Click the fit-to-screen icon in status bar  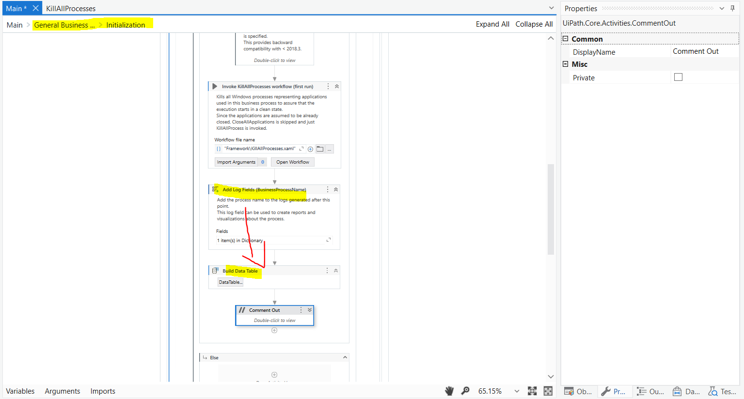pyautogui.click(x=532, y=391)
